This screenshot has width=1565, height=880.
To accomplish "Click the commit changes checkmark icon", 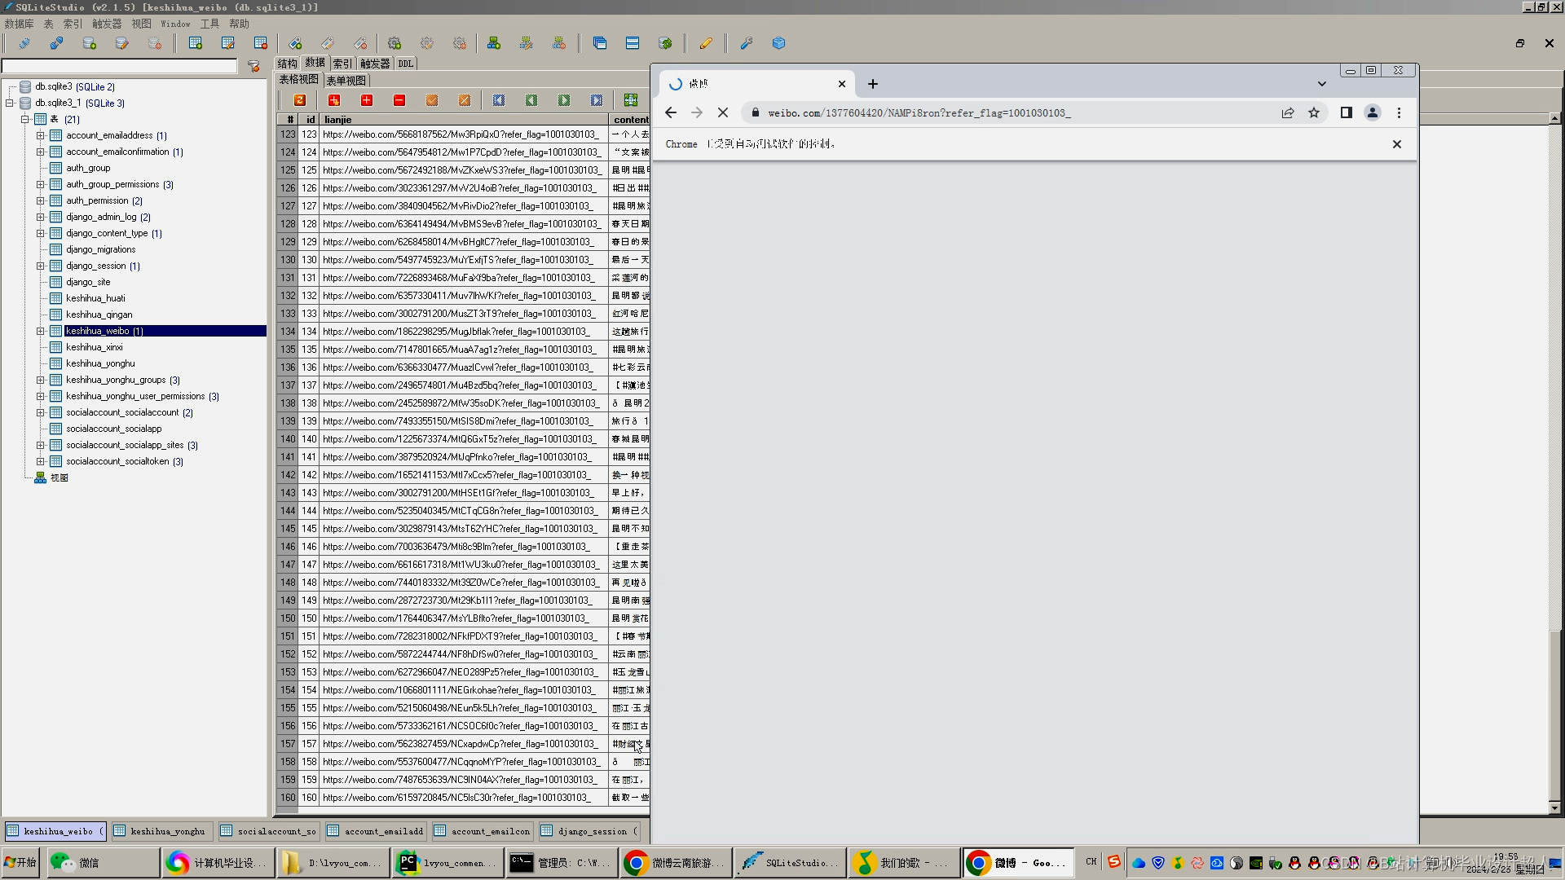I will click(432, 100).
